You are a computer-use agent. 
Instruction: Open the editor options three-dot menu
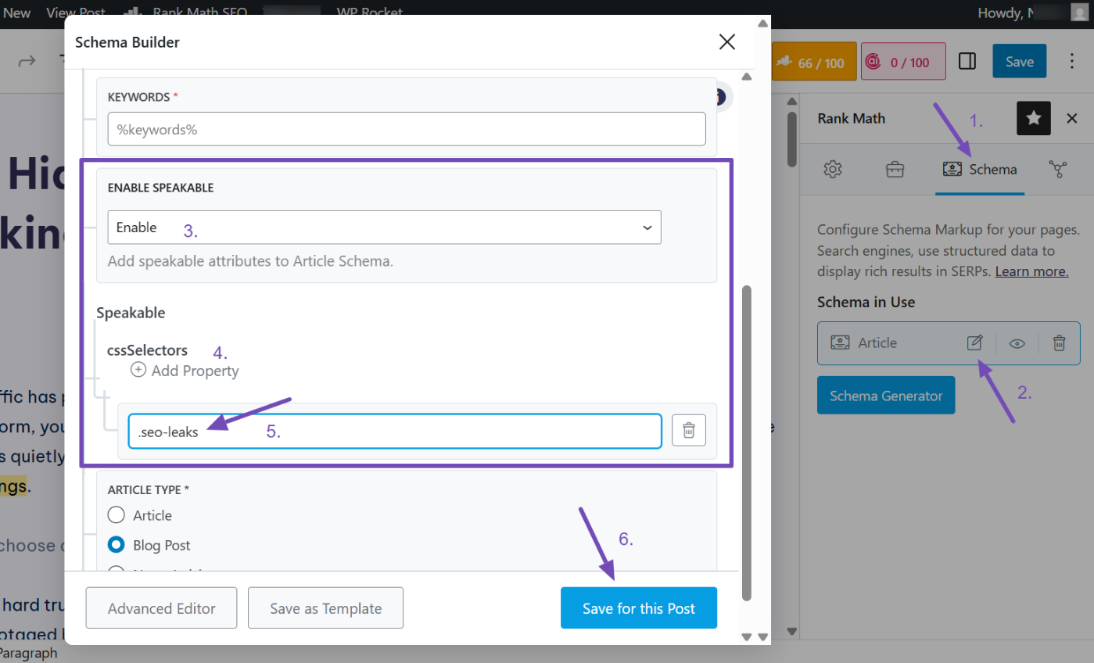(1072, 61)
